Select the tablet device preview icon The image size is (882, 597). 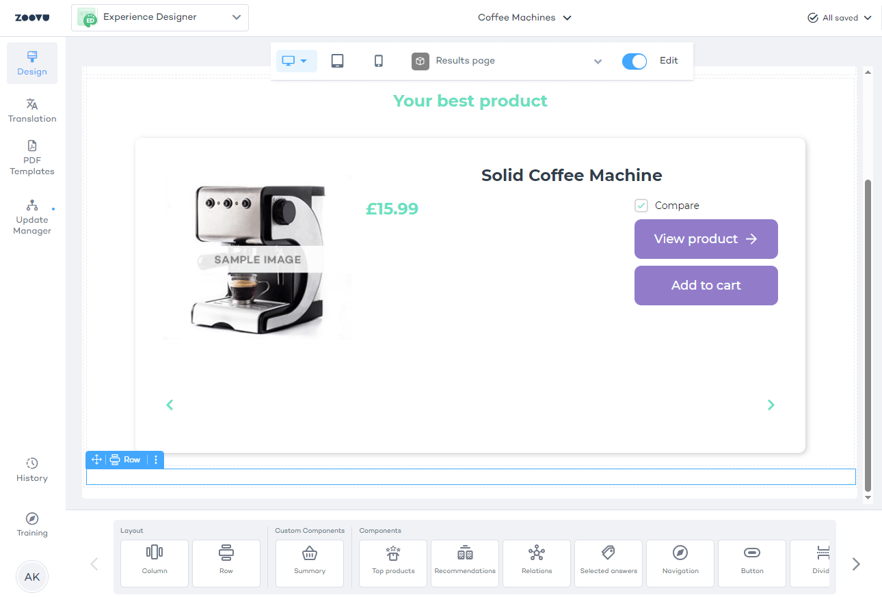point(337,61)
